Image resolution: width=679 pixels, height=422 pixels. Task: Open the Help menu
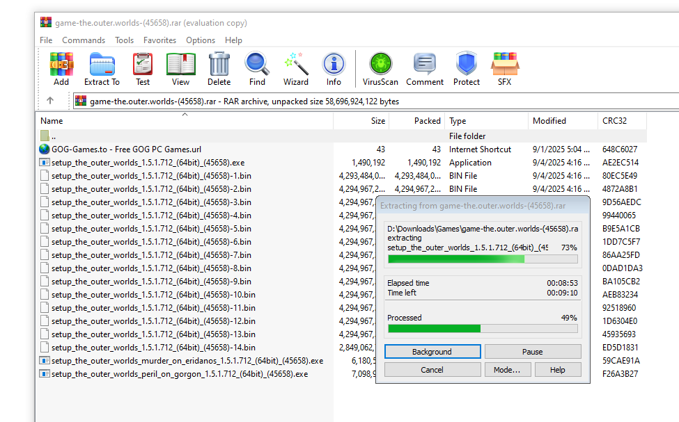tap(233, 40)
